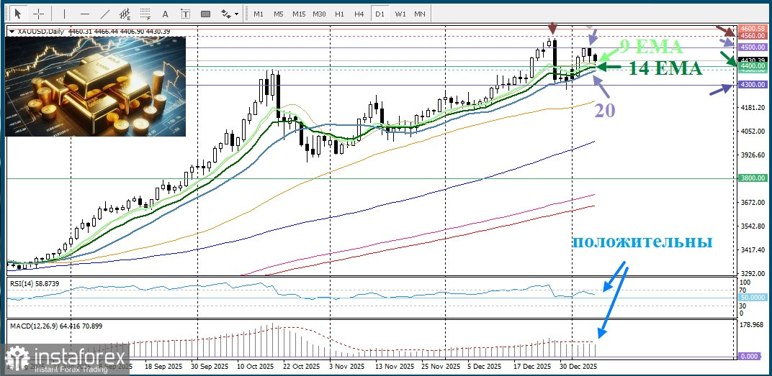Click the MN monthly timeframe button
The image size is (772, 376).
tap(420, 14)
